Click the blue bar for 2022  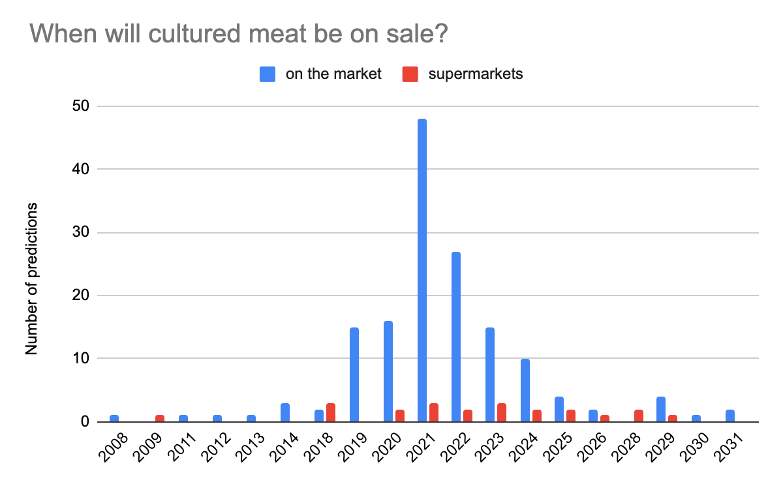456,337
